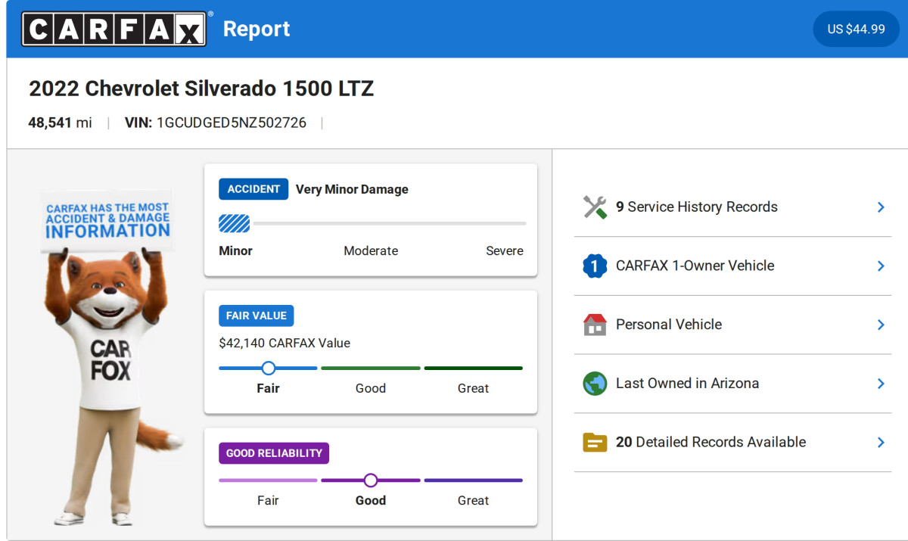Click the Fair label under Good Reliability
Image resolution: width=908 pixels, height=541 pixels.
[x=268, y=500]
